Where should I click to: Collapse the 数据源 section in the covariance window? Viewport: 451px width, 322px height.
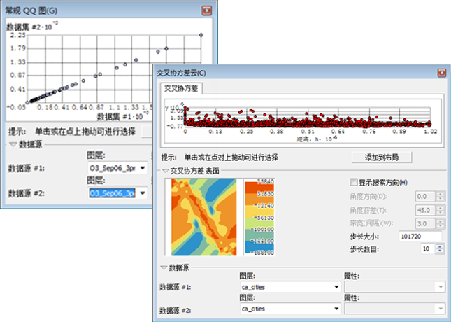pyautogui.click(x=164, y=268)
